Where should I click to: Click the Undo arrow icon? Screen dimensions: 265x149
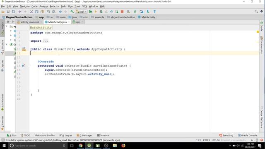20,12
